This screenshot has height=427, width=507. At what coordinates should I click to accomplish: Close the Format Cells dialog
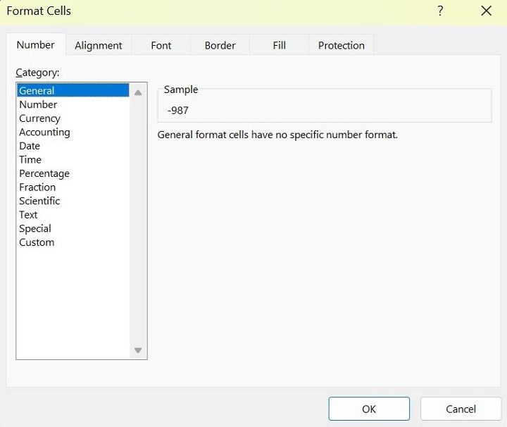(486, 11)
